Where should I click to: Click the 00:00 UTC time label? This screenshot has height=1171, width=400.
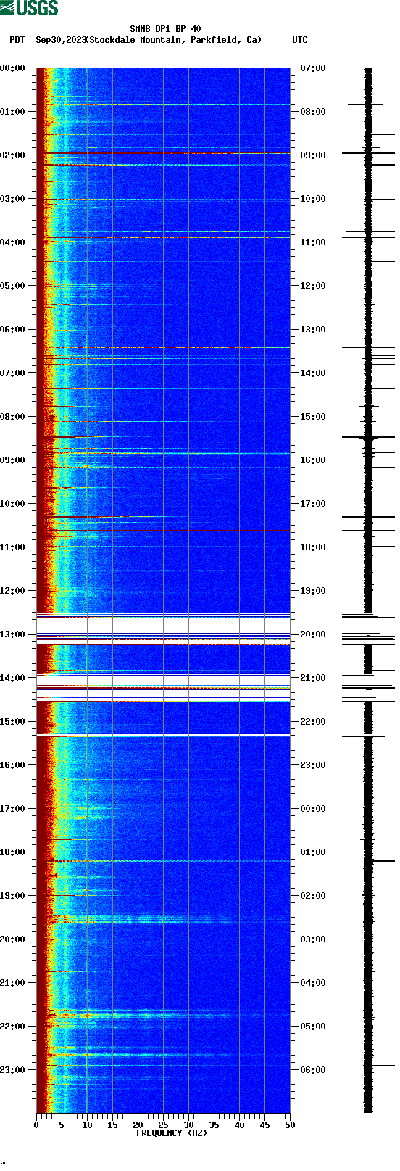313,809
